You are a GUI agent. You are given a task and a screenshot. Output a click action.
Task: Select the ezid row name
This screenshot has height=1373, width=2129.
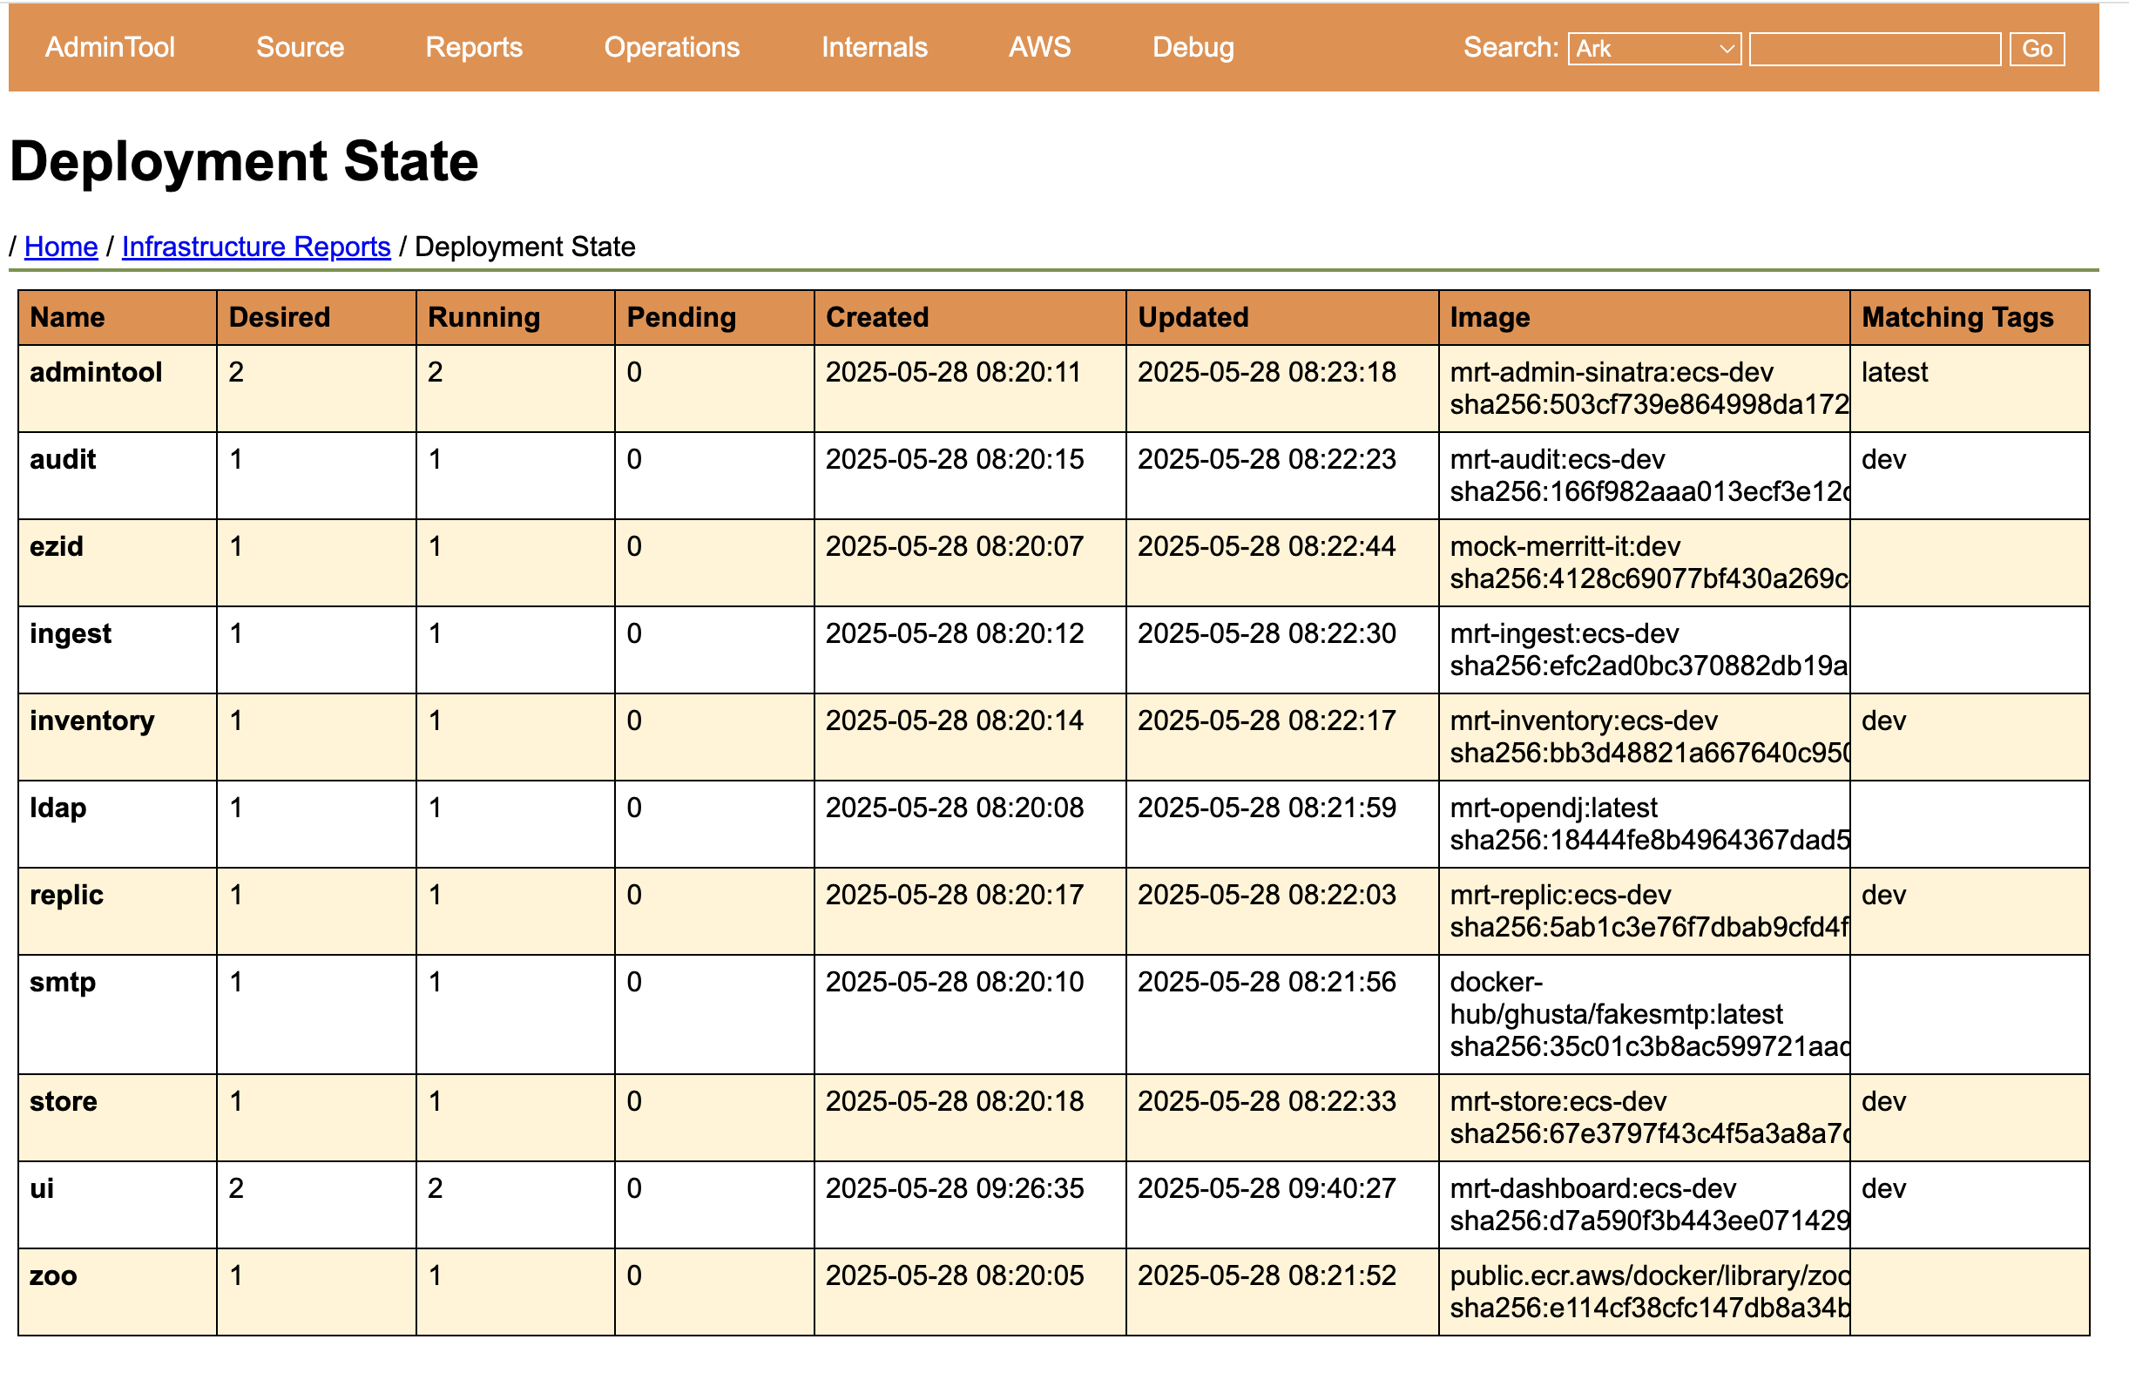(x=56, y=546)
